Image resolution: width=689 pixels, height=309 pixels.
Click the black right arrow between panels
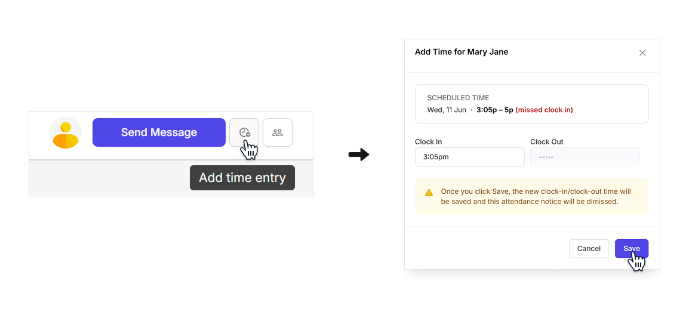[359, 155]
